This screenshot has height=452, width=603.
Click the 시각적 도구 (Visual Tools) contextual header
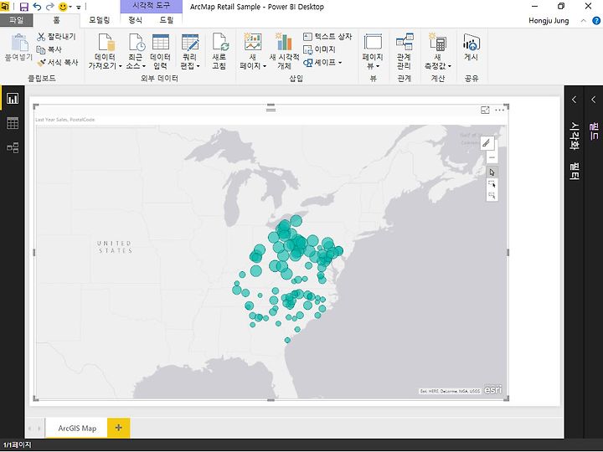(x=151, y=5)
